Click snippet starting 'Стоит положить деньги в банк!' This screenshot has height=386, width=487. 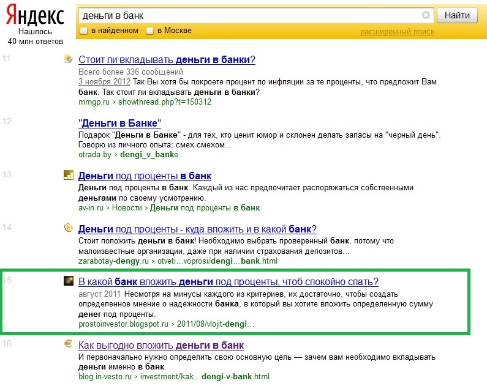(x=236, y=246)
